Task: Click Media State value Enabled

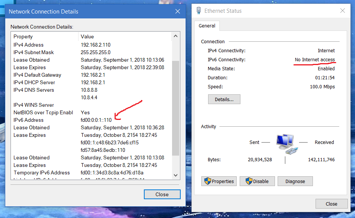Action: tap(326, 69)
